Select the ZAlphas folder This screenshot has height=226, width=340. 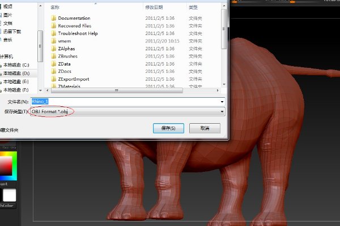(x=66, y=49)
